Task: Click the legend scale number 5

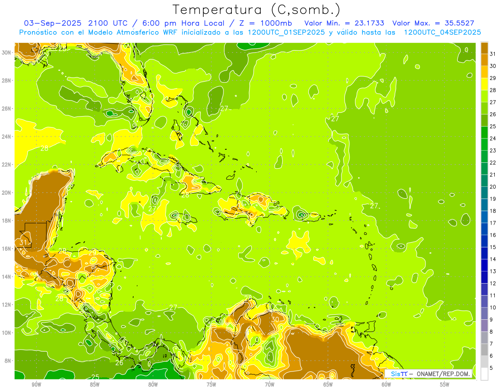Action: coord(491,368)
